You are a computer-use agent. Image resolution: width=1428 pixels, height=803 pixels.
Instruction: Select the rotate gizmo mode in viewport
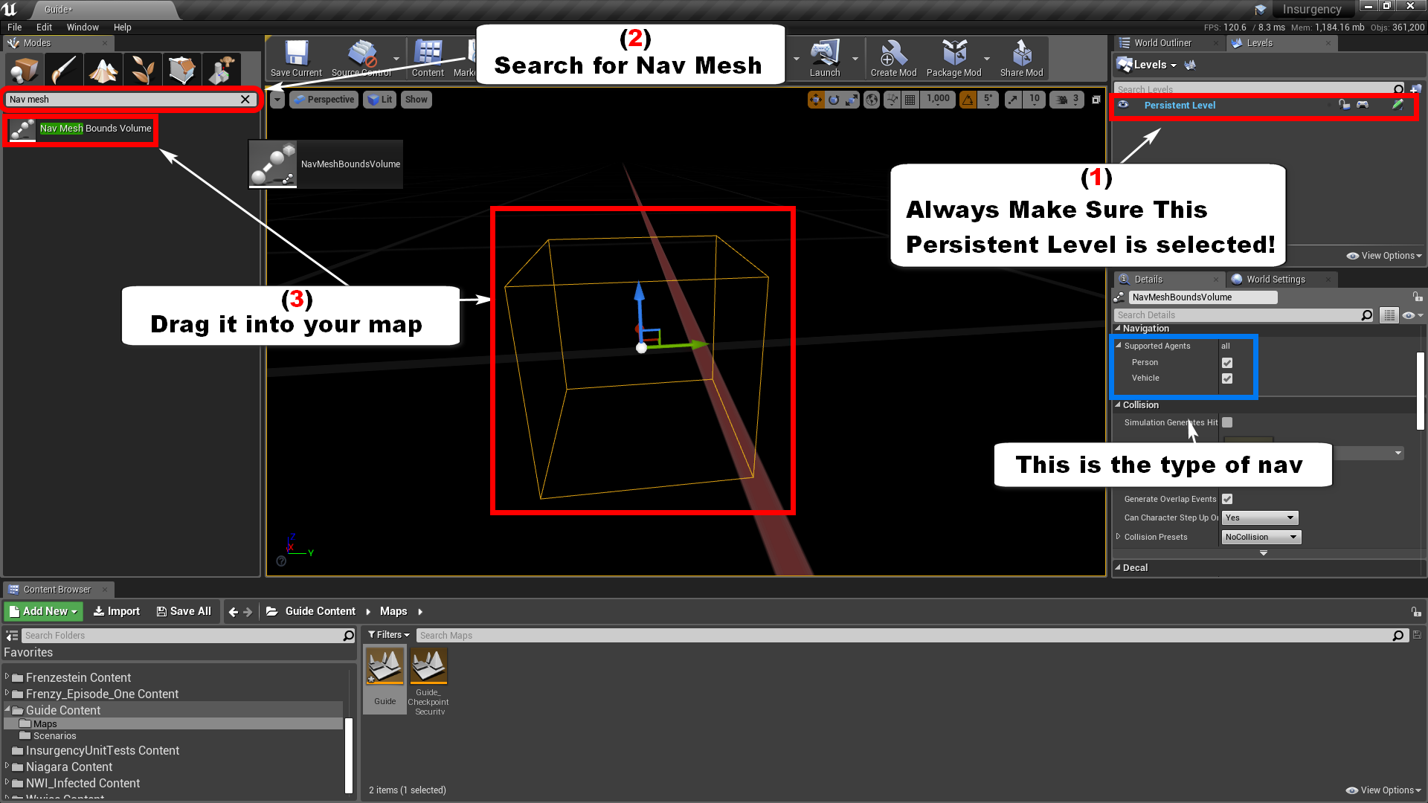pos(834,100)
